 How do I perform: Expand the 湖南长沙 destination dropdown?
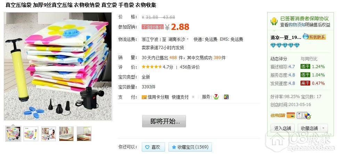coord(188,39)
